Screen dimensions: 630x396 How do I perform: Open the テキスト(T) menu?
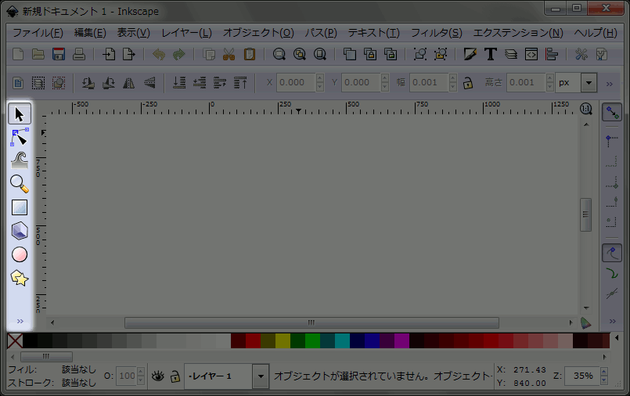pos(373,33)
